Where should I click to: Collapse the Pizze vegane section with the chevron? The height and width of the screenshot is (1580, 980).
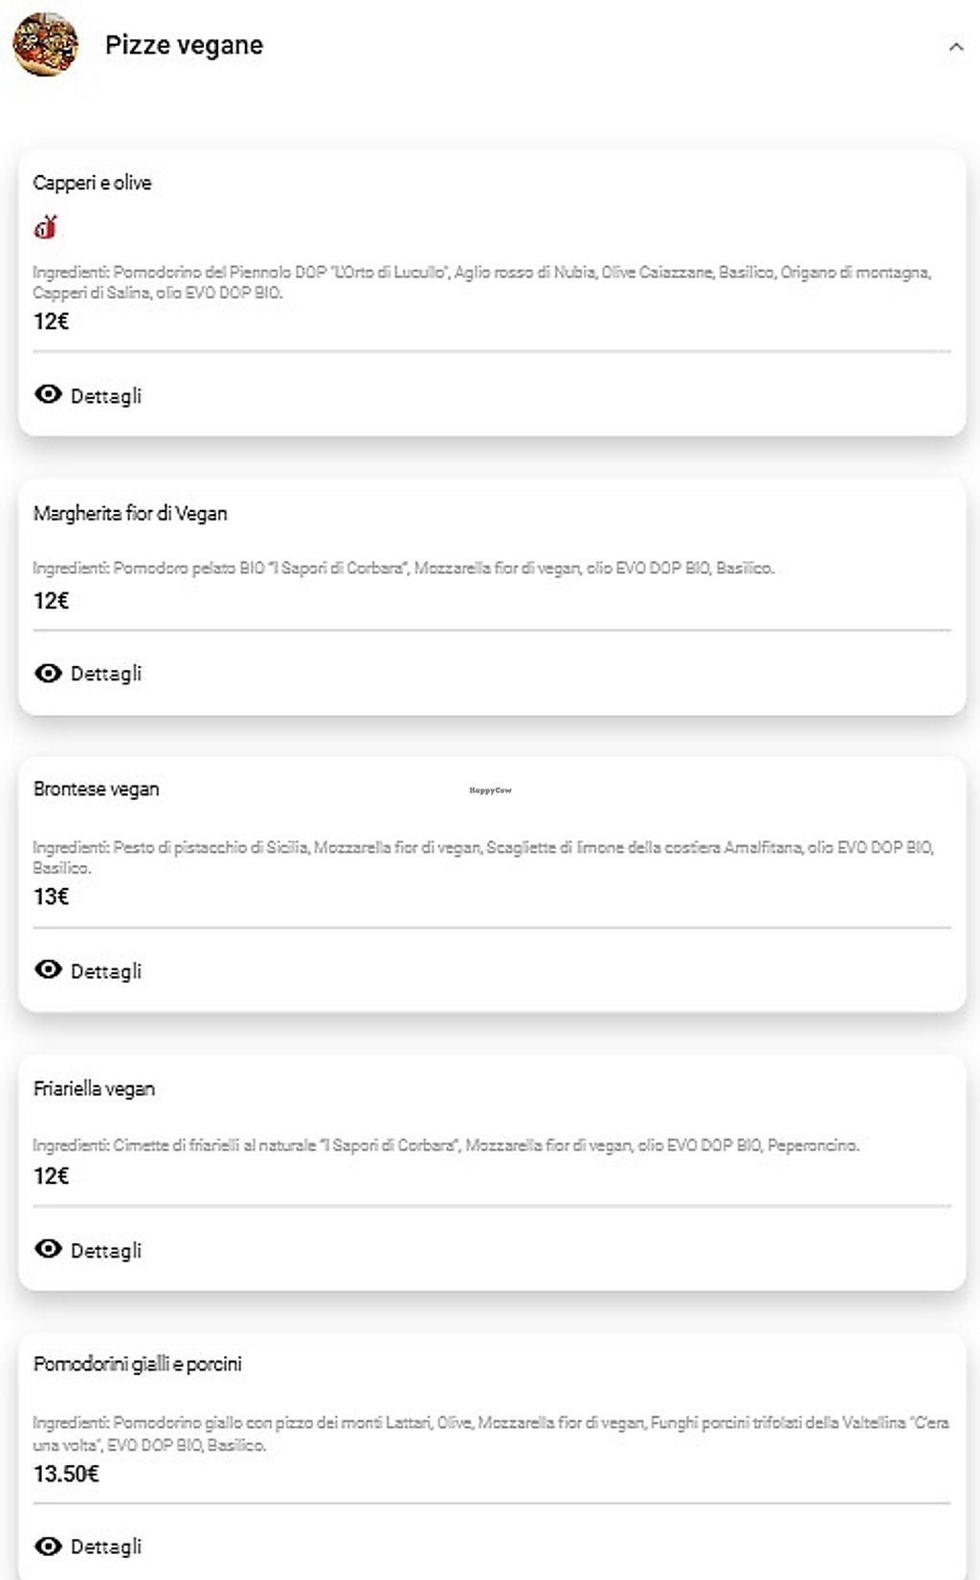[955, 46]
